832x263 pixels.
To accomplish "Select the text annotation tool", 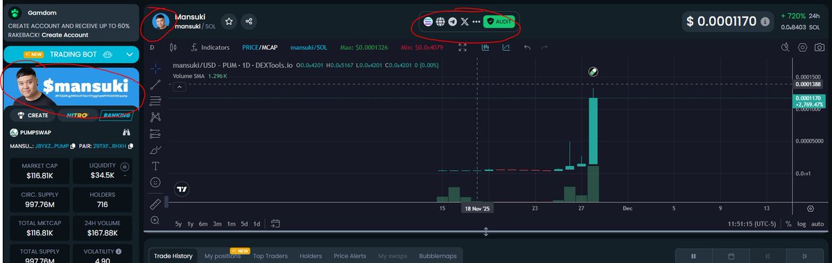I will pos(156,166).
